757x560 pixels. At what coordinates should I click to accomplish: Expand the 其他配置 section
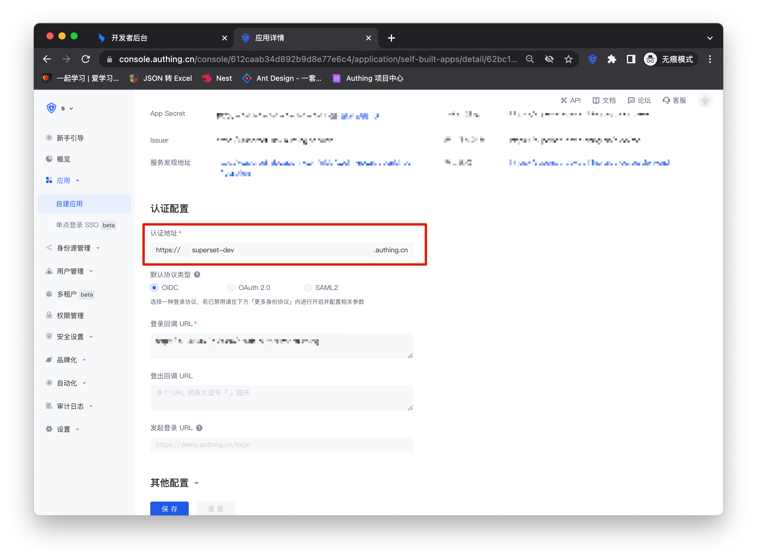(x=197, y=483)
